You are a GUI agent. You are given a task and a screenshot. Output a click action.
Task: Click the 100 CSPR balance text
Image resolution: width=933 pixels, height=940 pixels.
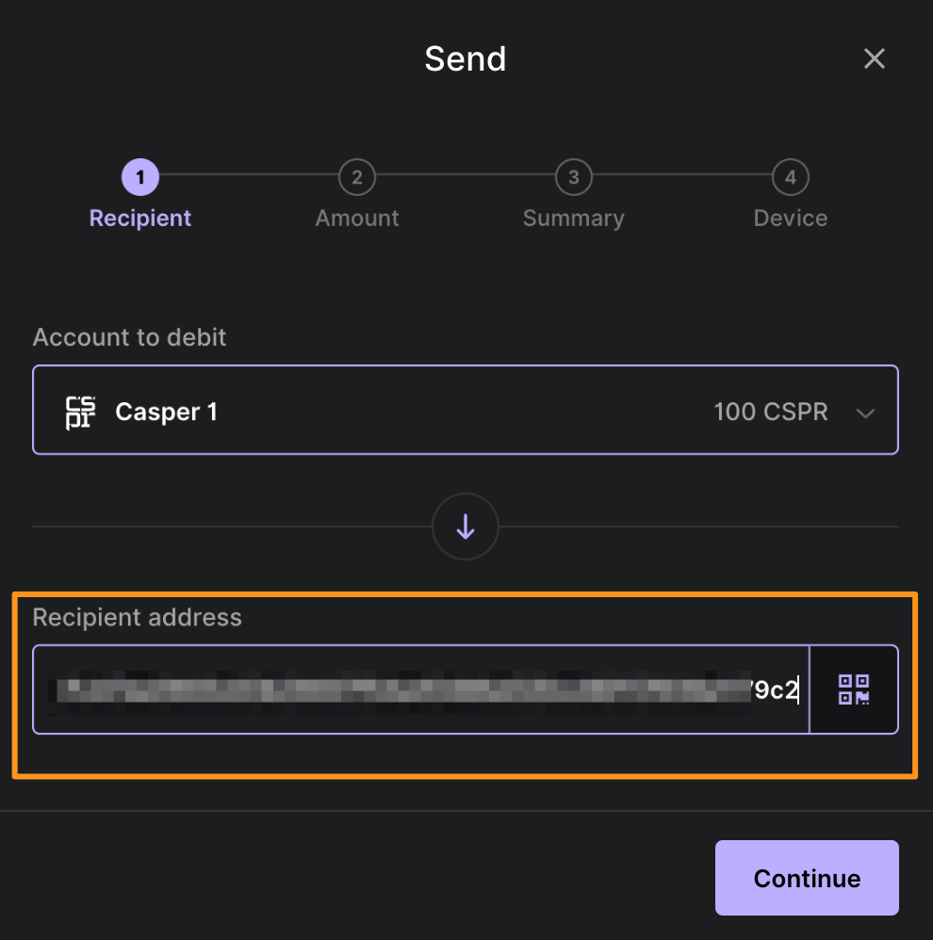click(770, 413)
